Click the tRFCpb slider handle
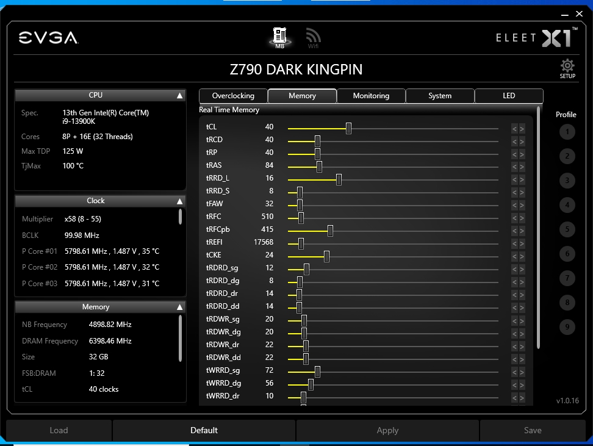This screenshot has height=446, width=593. pyautogui.click(x=330, y=231)
